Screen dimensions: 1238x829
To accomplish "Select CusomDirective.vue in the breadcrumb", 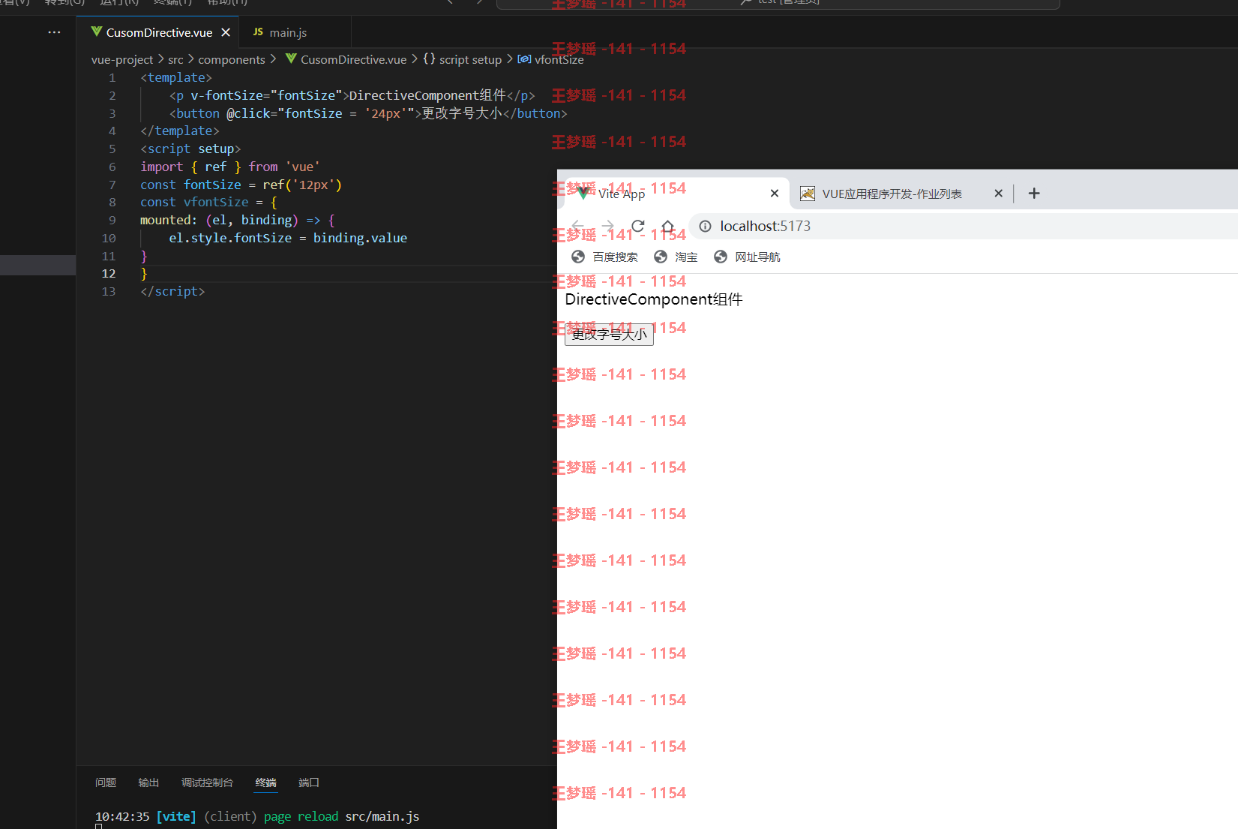I will [x=353, y=59].
